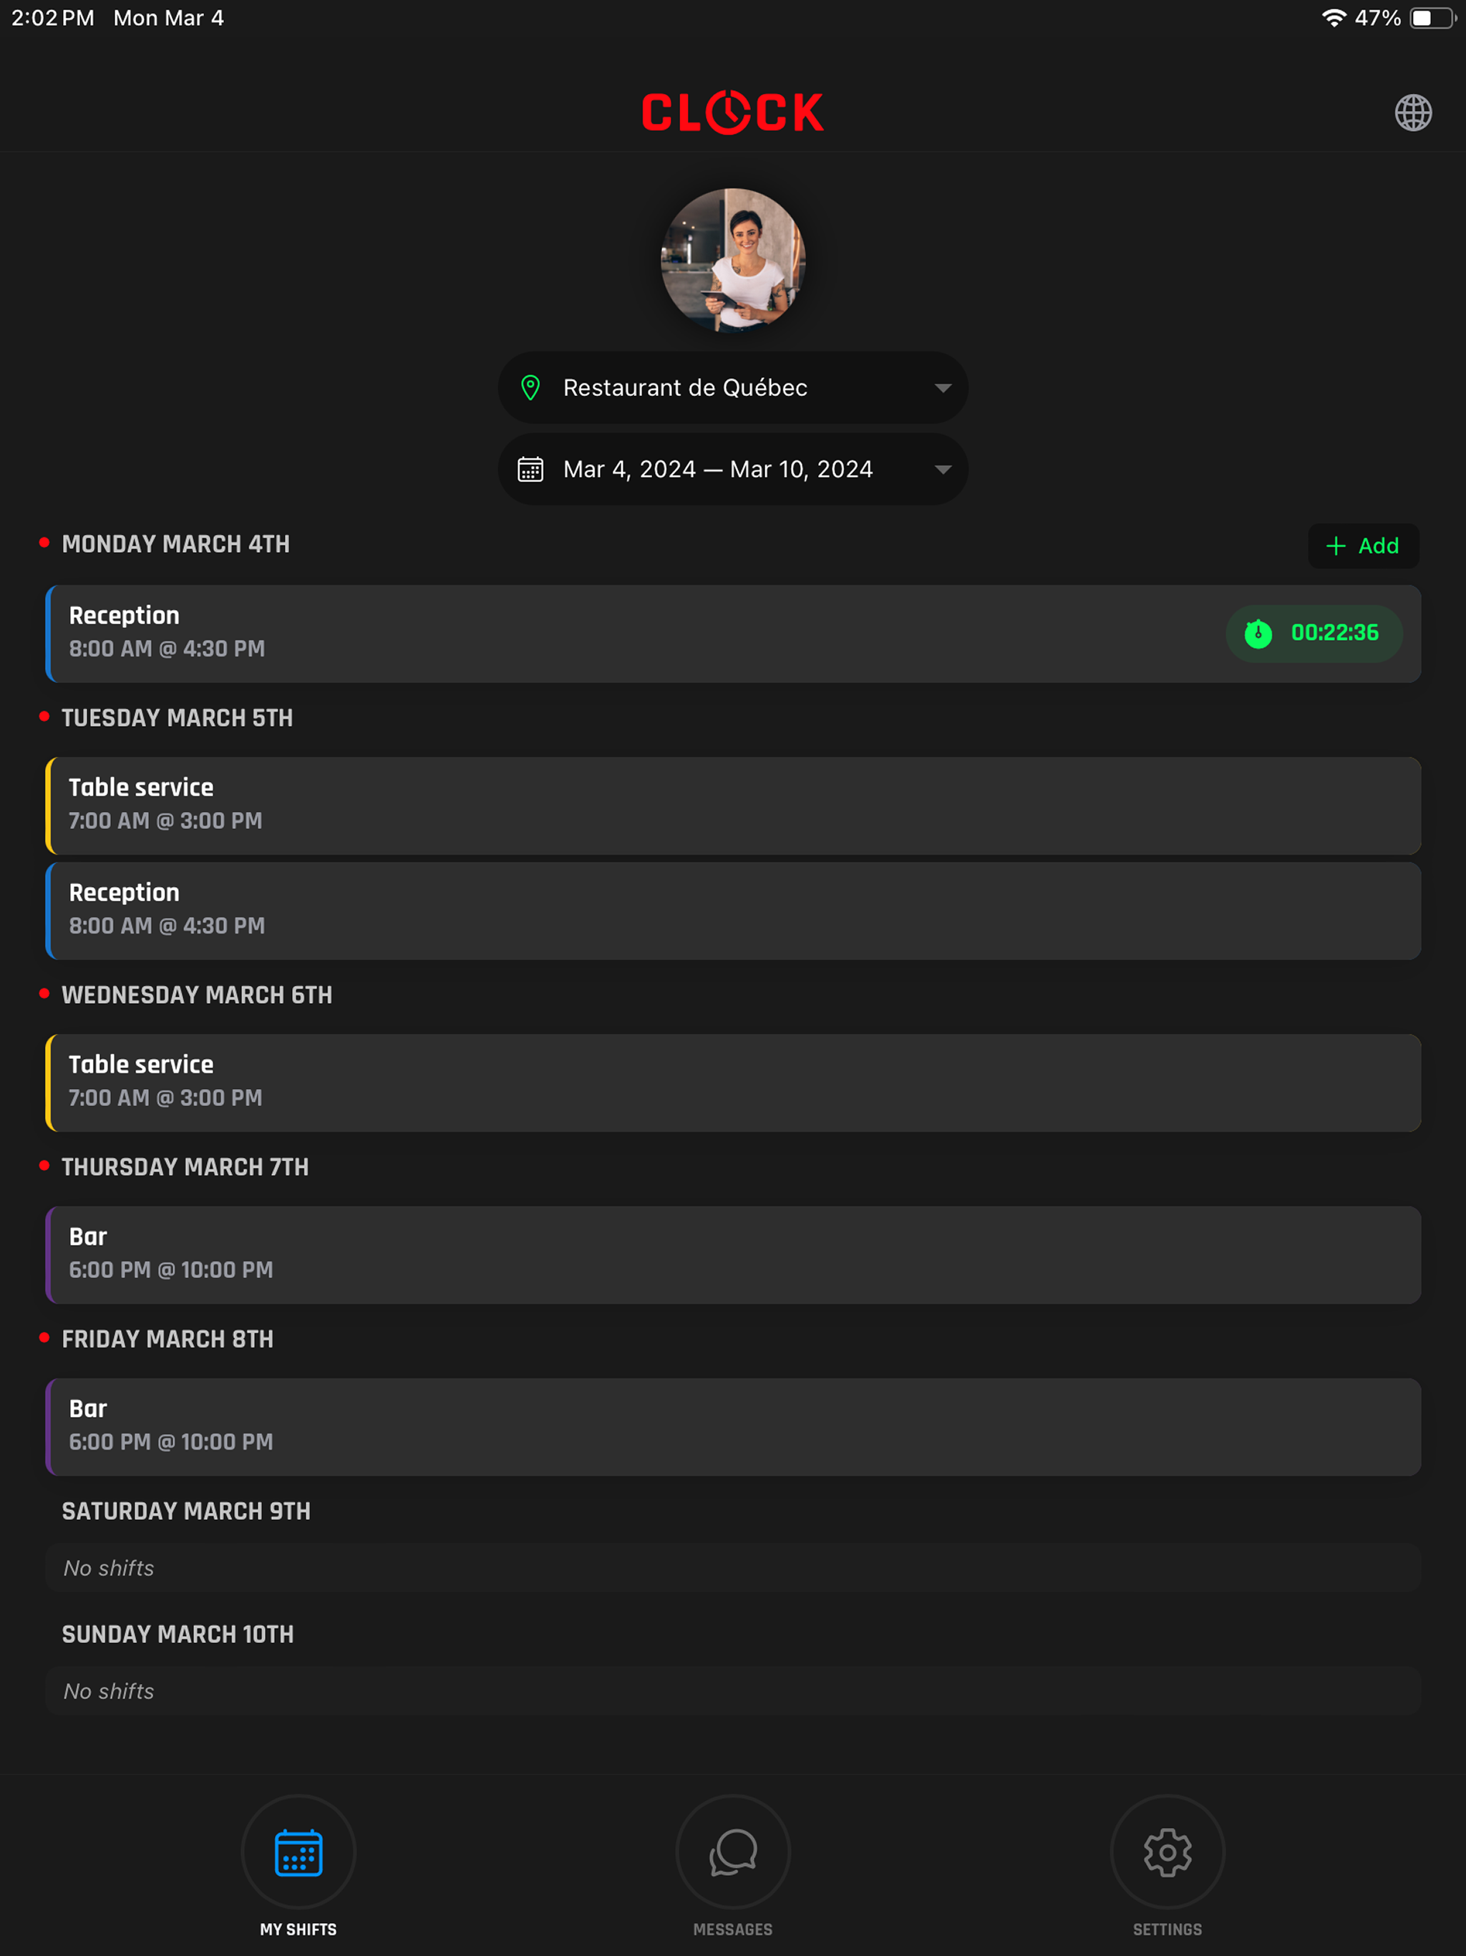Tap the Wi-Fi status icon

pos(1334,18)
